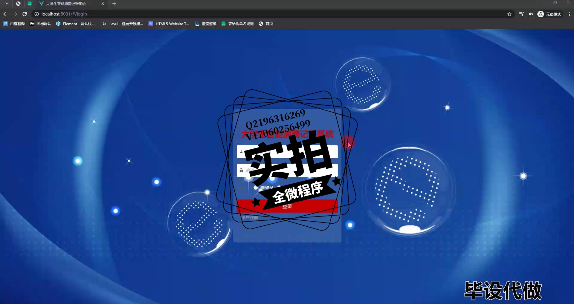Screen dimensions: 574x304
Task: Open the 搜索壁纸 bookmark
Action: (x=206, y=24)
